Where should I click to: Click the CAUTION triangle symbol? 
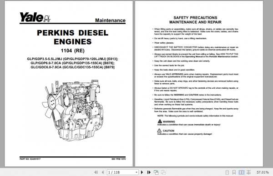coord(159,131)
